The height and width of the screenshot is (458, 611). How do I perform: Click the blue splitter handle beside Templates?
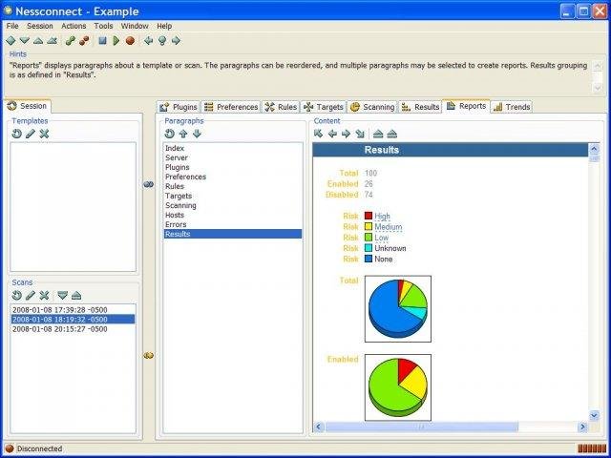(149, 184)
